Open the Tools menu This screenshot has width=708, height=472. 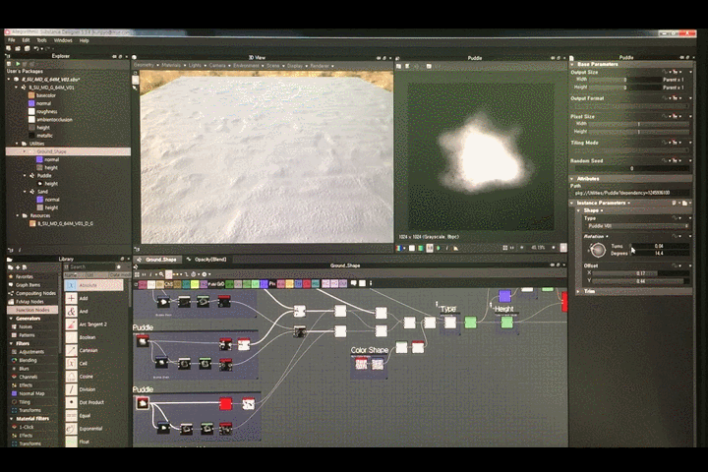[41, 40]
